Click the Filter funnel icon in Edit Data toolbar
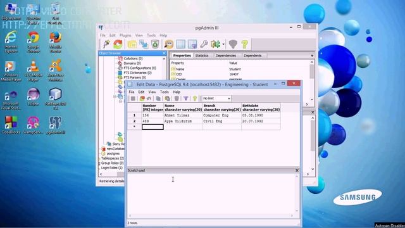 (x=185, y=99)
